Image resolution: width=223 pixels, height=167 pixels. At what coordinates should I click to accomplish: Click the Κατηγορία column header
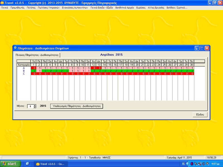click(x=24, y=65)
